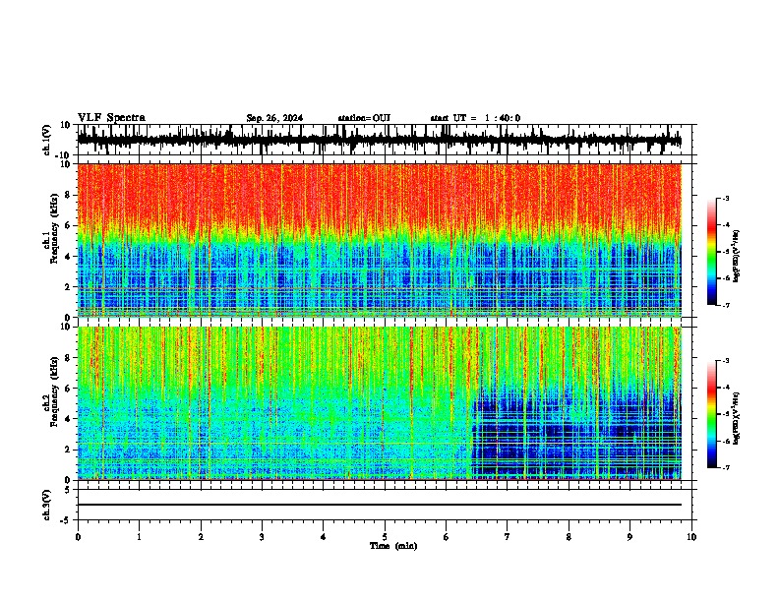This screenshot has height=602, width=779.
Task: Select the date text "Sep. 26, 2024"
Action: click(x=274, y=118)
